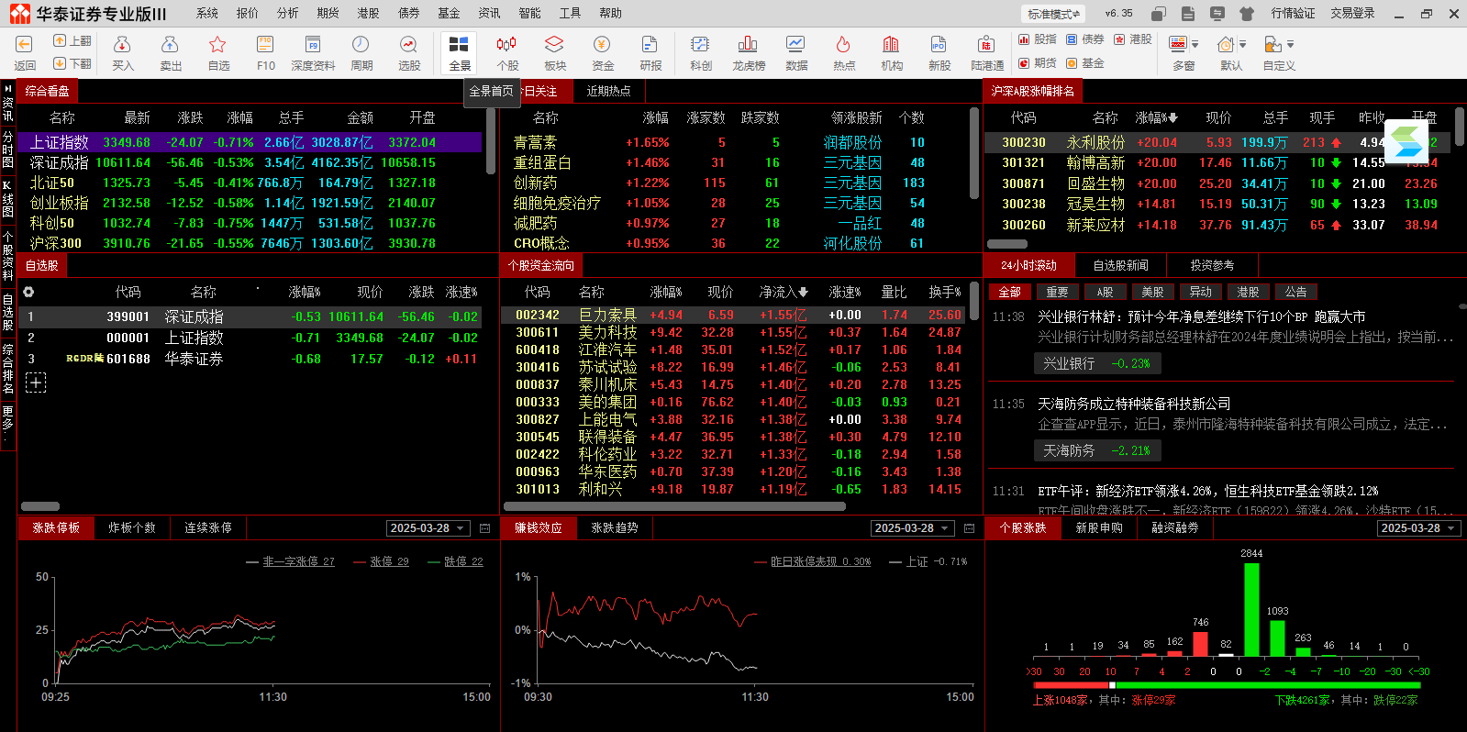Open 自选 star watchlist icon
This screenshot has width=1467, height=732.
click(x=217, y=46)
